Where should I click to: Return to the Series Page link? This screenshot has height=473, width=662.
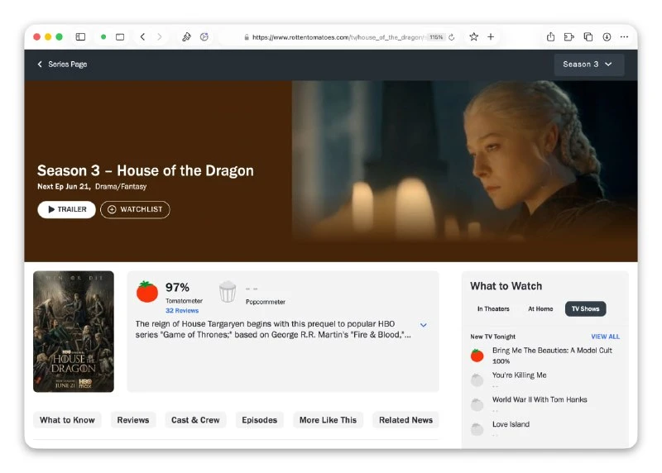pos(63,64)
